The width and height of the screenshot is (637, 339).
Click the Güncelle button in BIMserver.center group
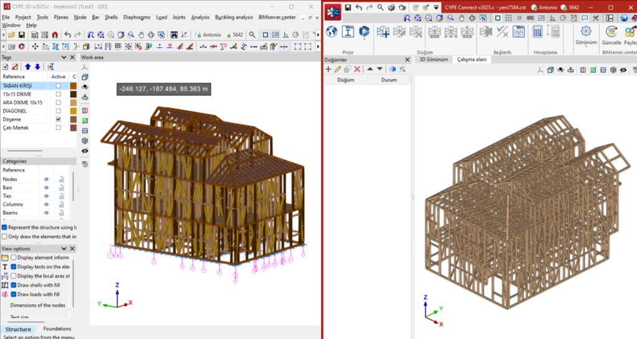coord(611,34)
